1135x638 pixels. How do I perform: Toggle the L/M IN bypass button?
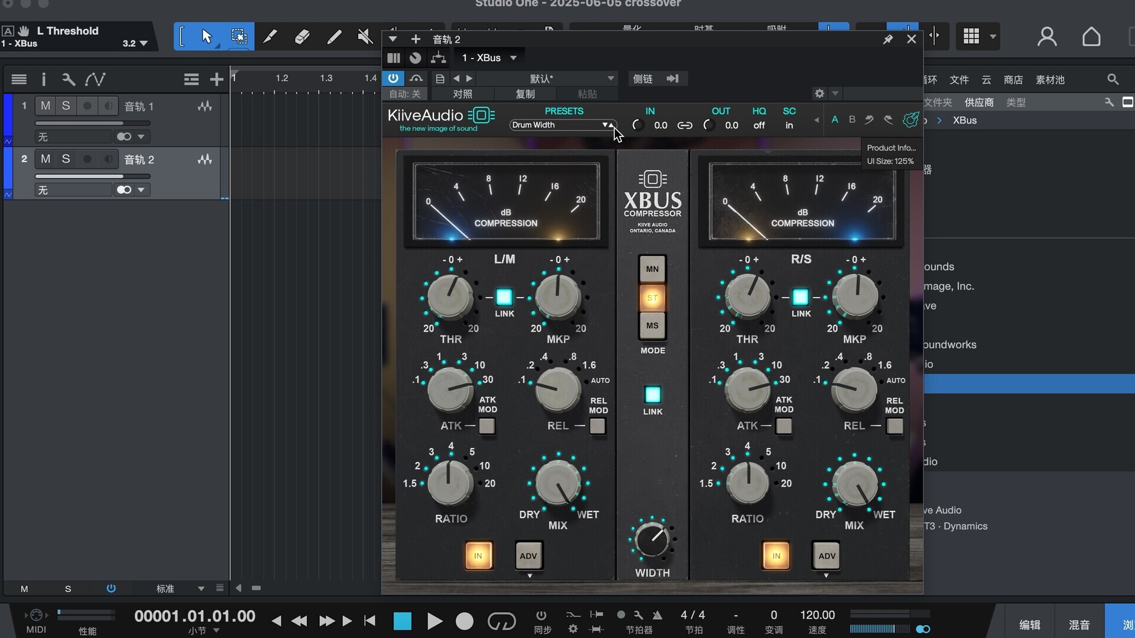pos(478,556)
